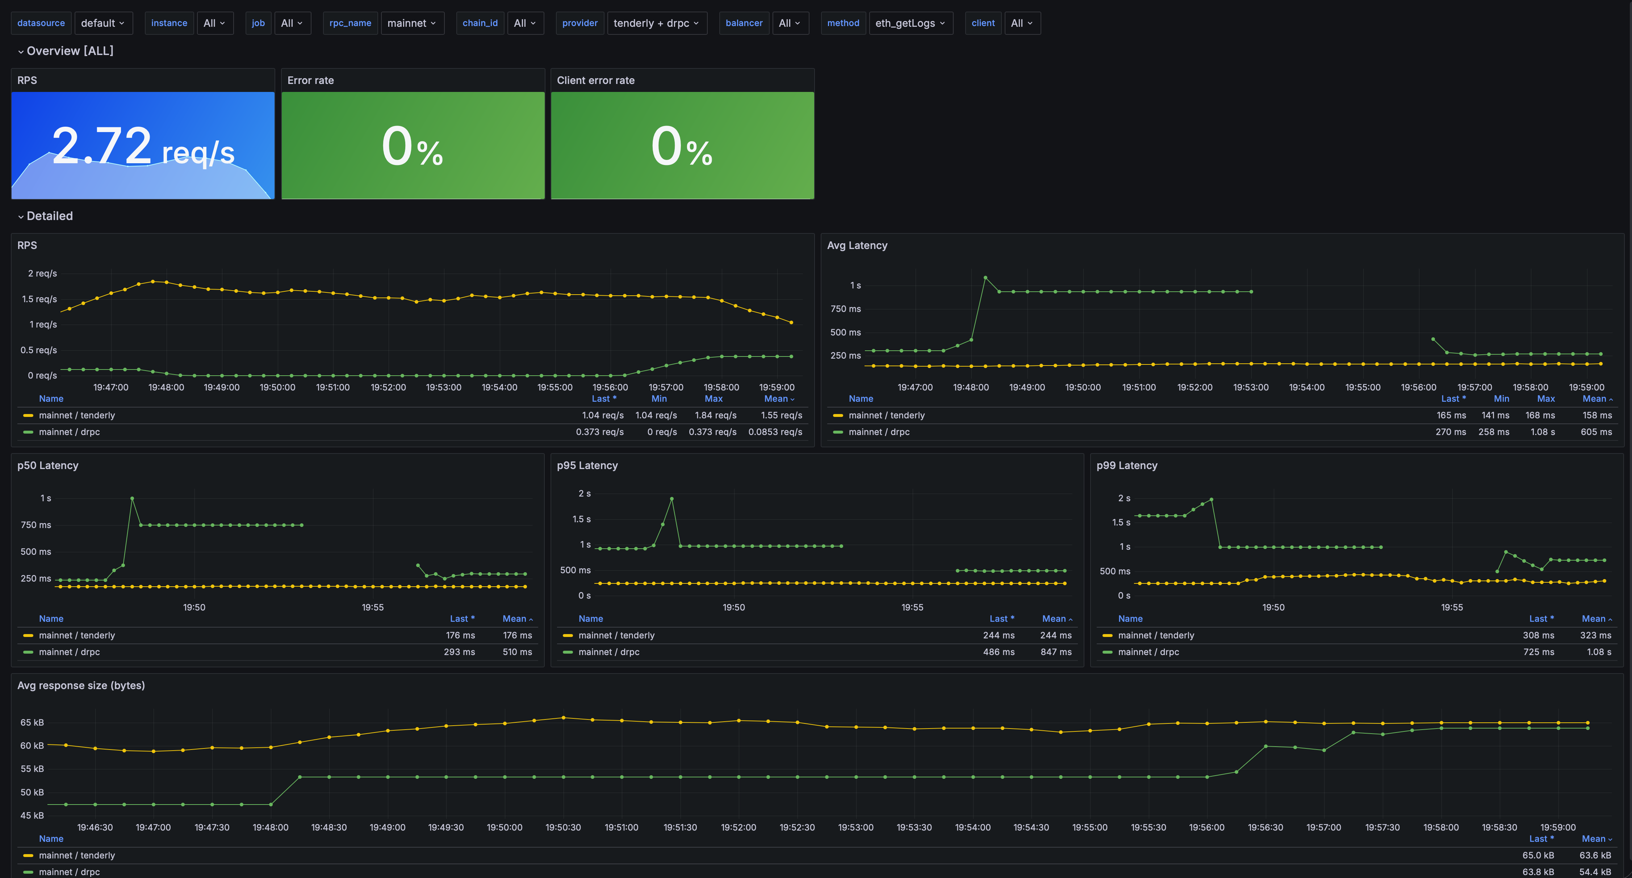Click yellow color swatch for tenderly in p95 Latency
The width and height of the screenshot is (1632, 878).
coord(568,636)
